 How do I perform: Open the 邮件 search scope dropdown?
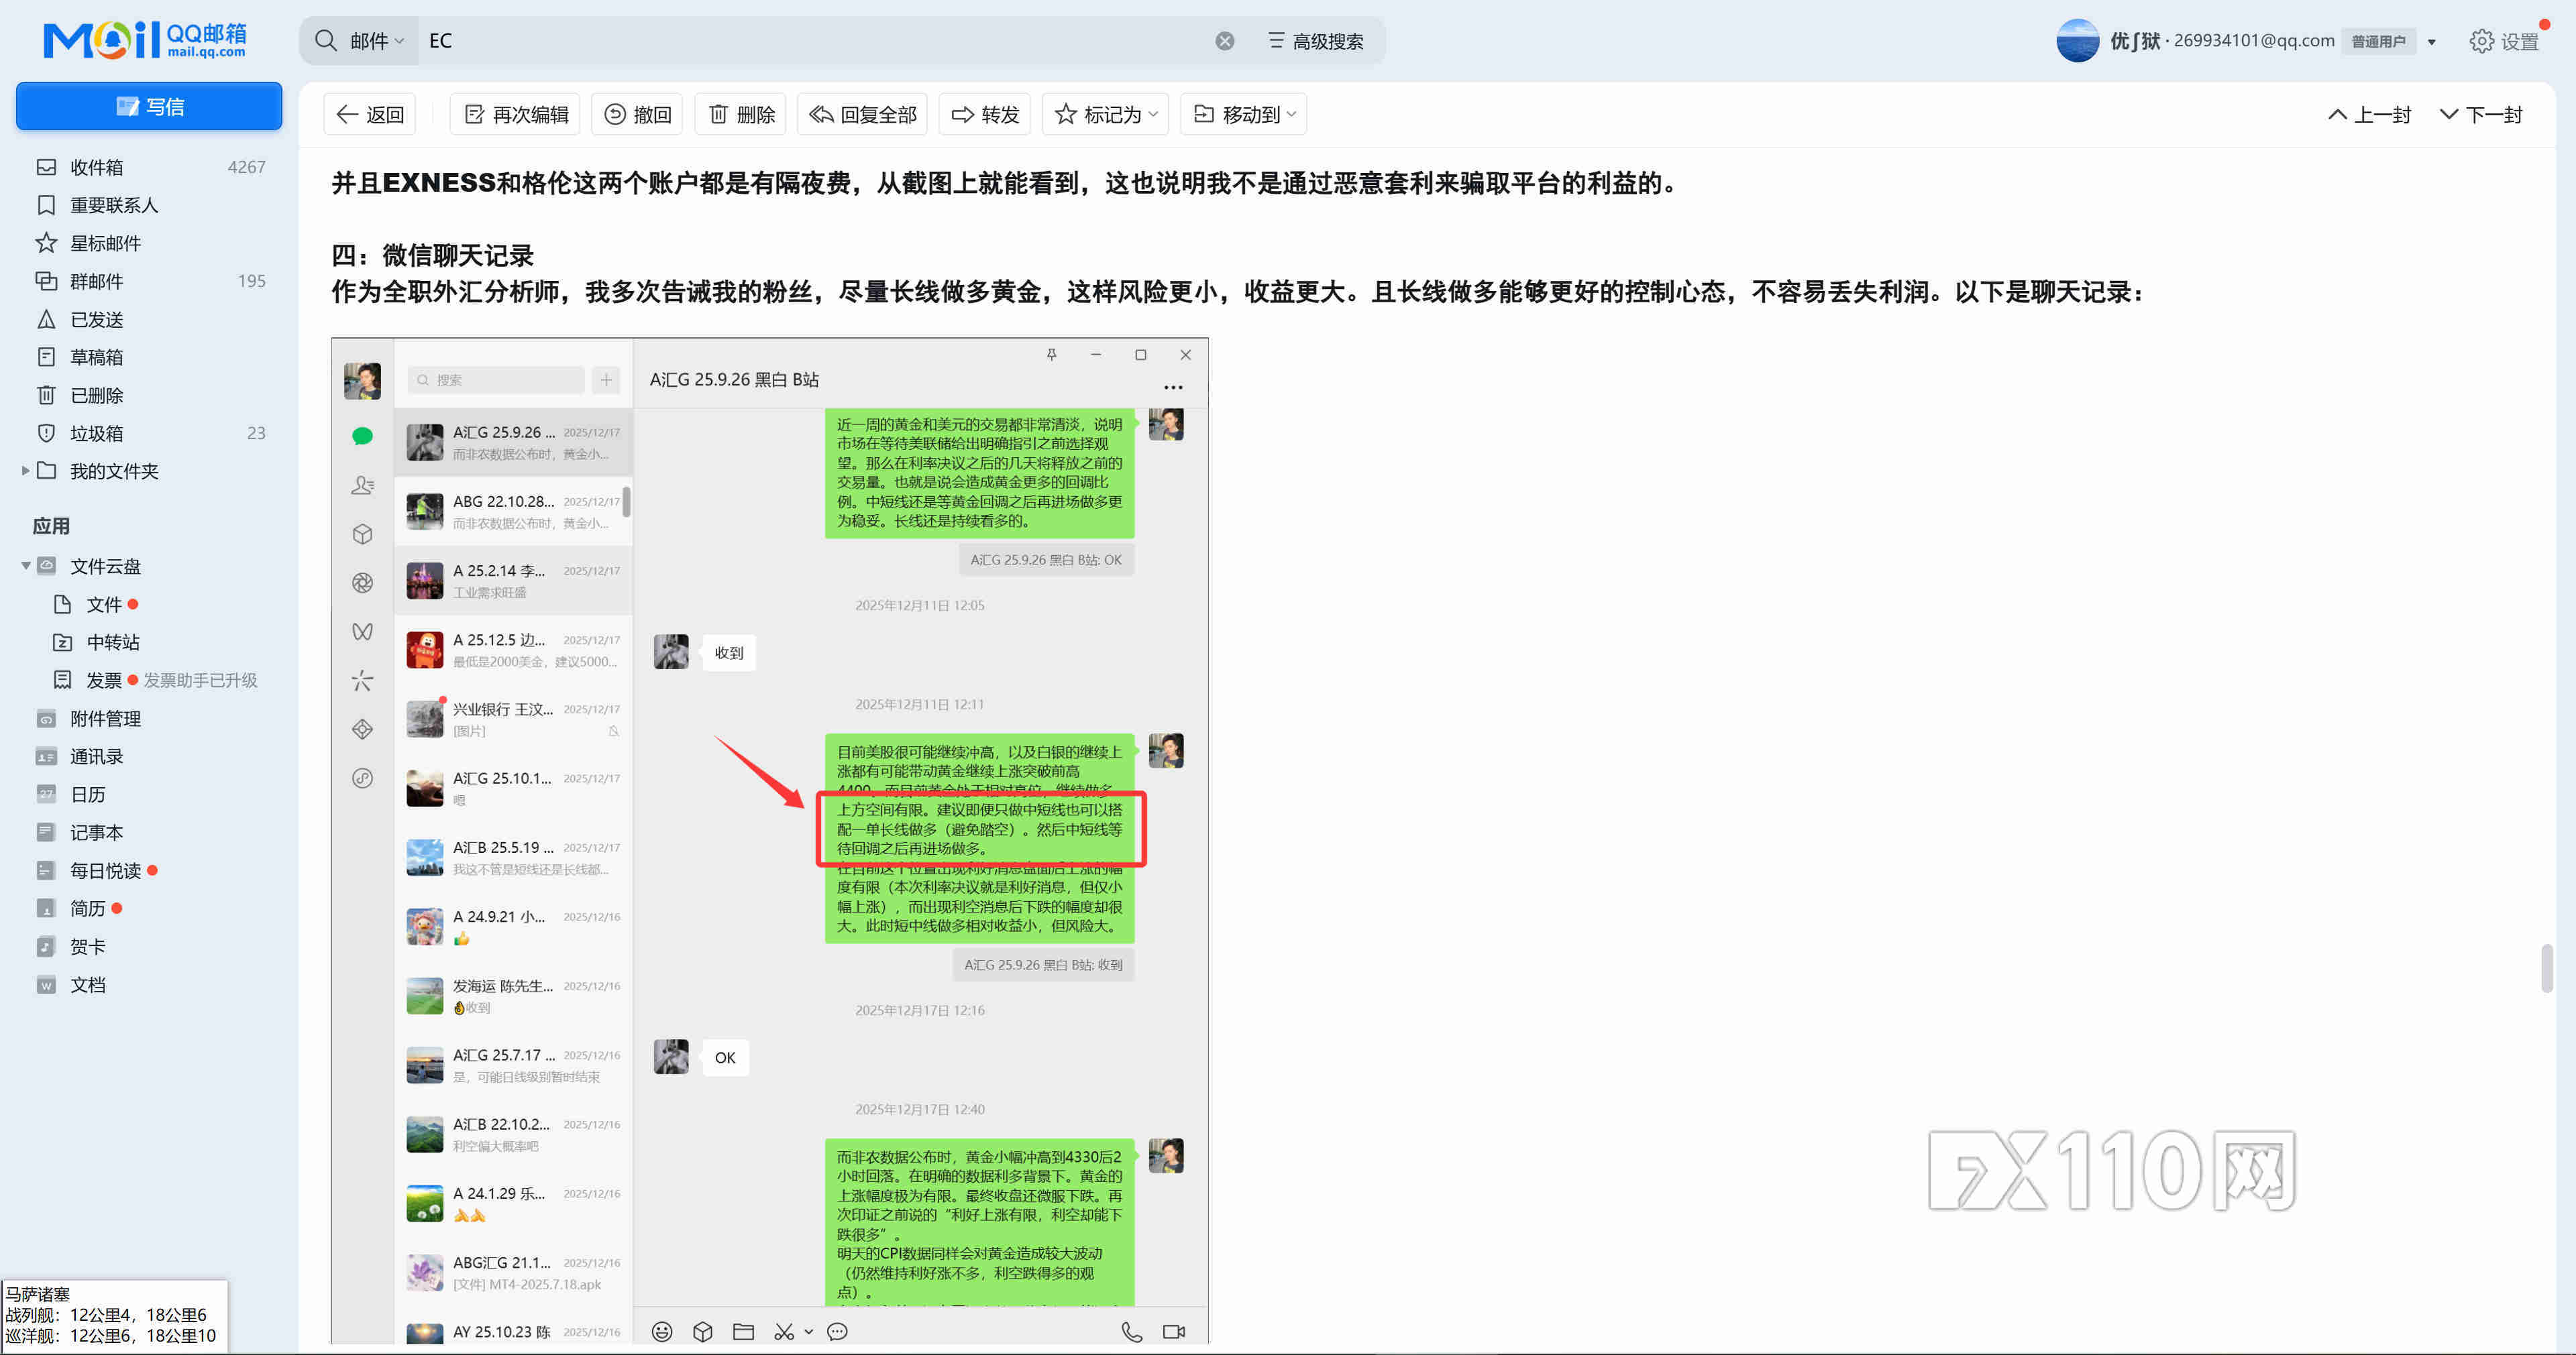coord(376,41)
